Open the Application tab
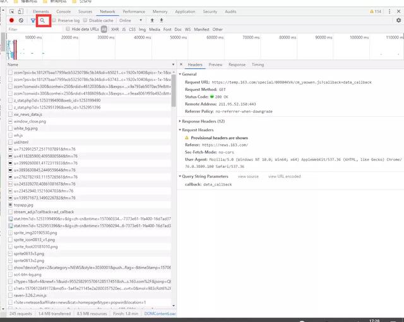This screenshot has height=322, width=404. click(185, 11)
